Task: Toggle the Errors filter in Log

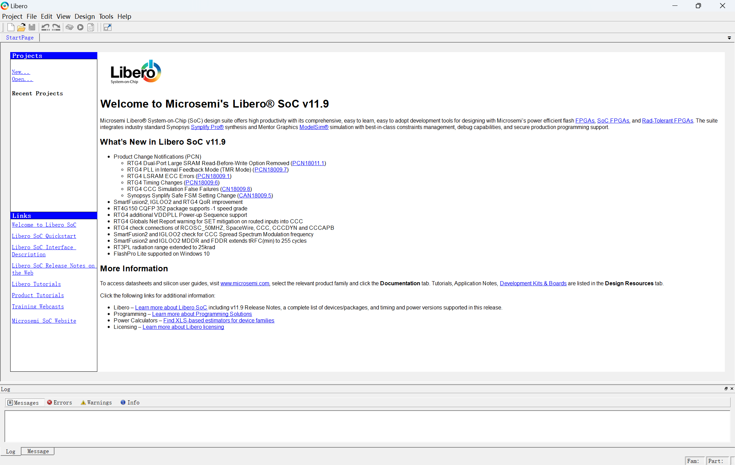Action: (x=60, y=402)
